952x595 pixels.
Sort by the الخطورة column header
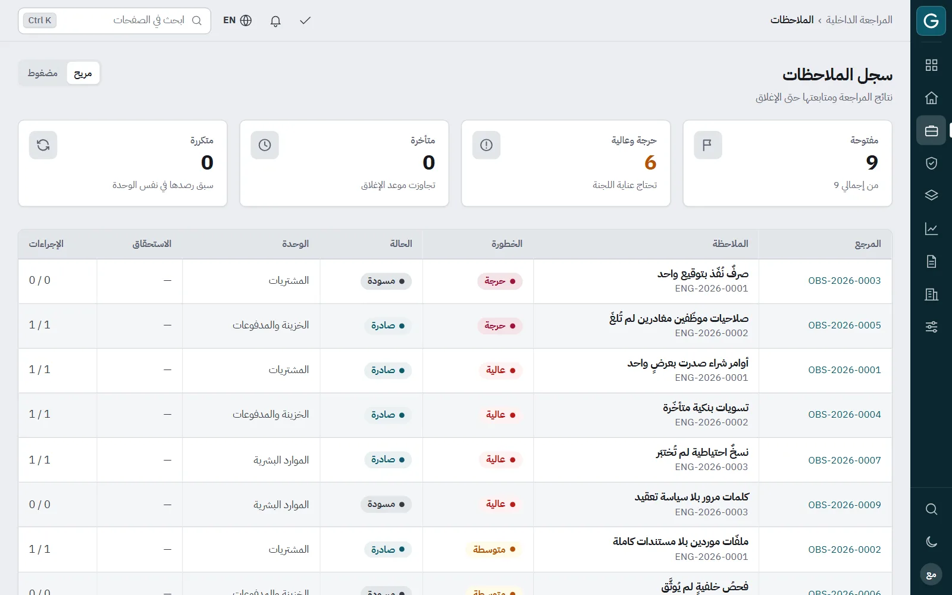pos(506,244)
